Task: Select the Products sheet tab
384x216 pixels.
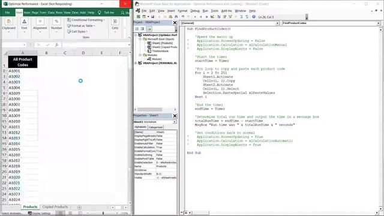Action: click(x=30, y=207)
